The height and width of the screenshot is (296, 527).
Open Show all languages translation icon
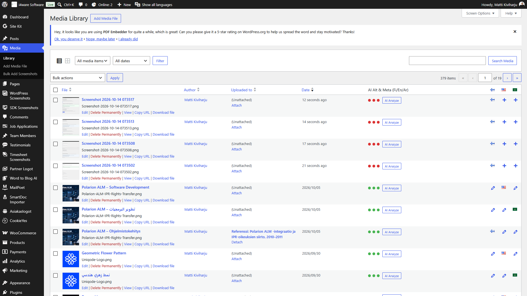138,5
